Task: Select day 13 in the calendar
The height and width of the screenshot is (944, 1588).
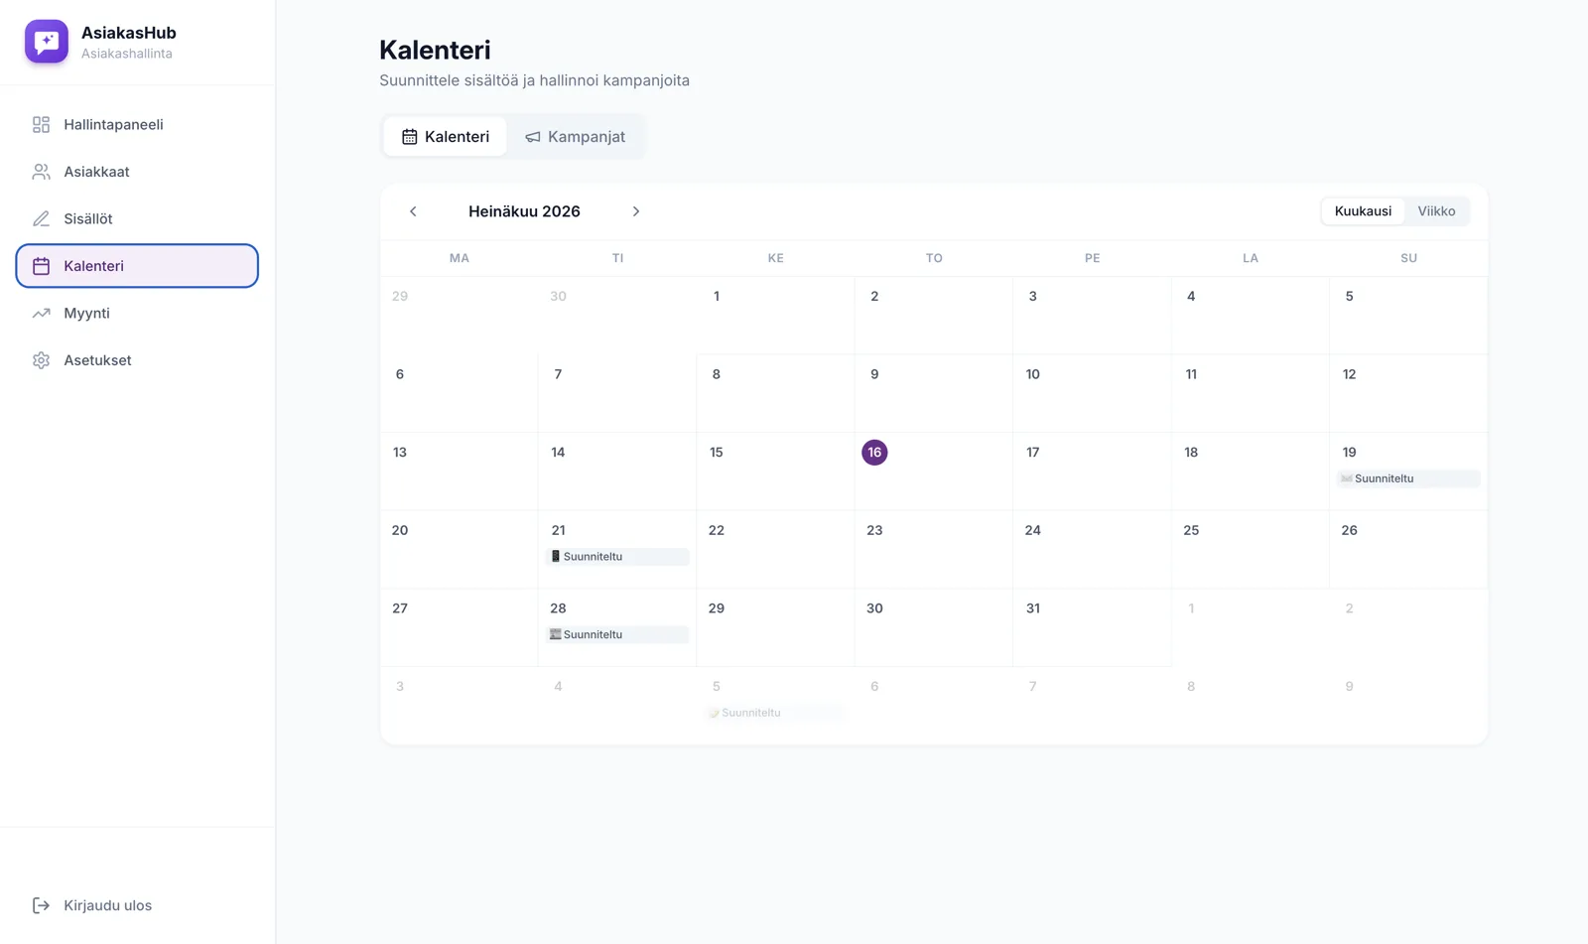Action: (x=400, y=453)
